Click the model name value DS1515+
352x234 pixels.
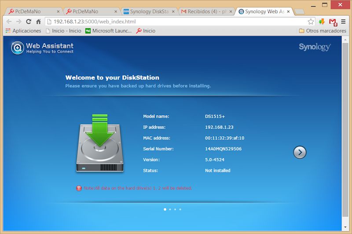[215, 117]
